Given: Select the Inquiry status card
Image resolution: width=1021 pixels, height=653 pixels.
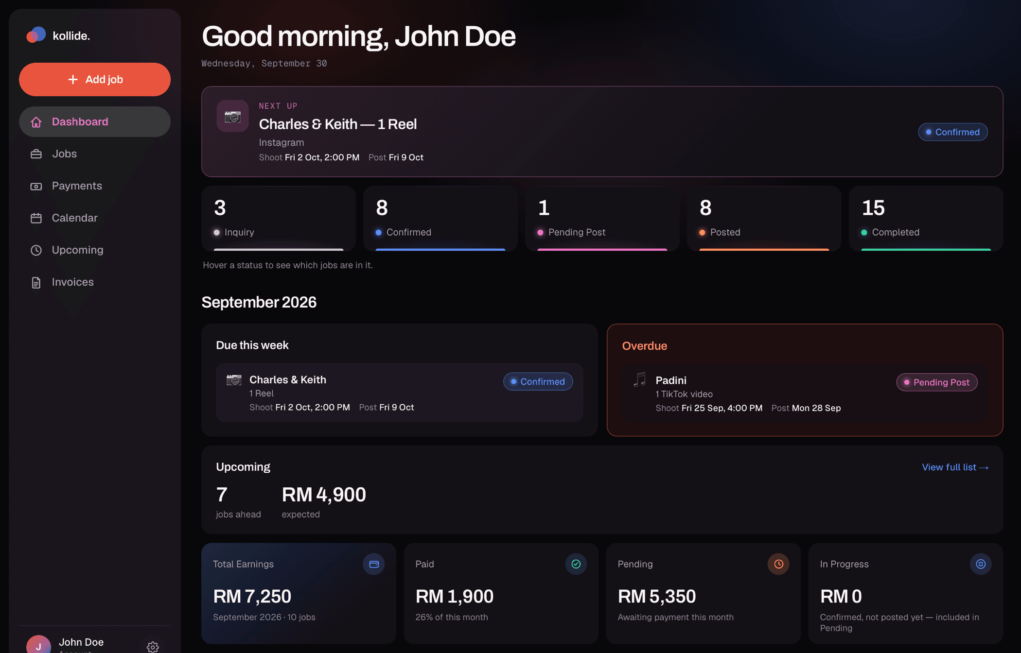Looking at the screenshot, I should click(x=279, y=219).
